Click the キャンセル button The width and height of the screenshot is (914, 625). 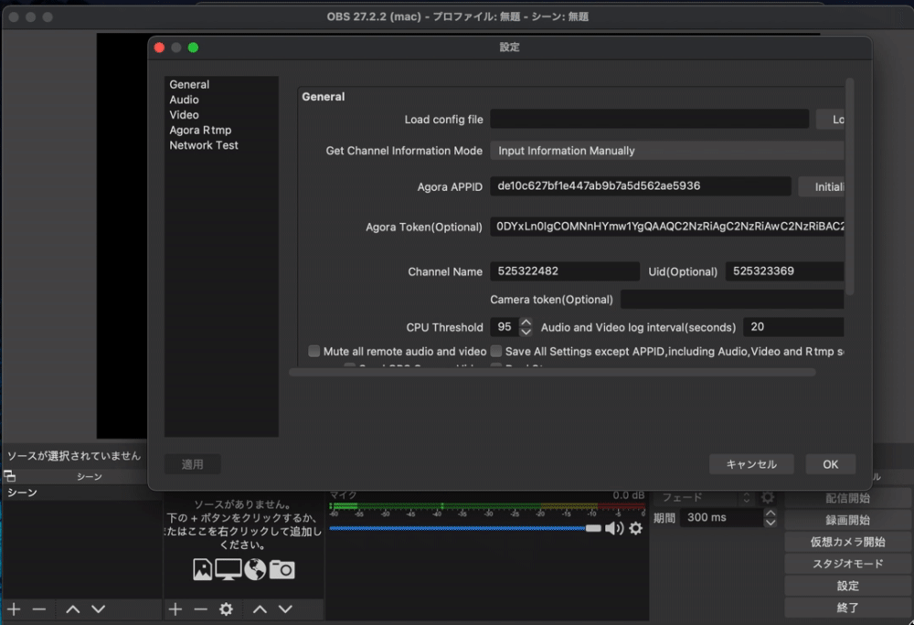click(751, 464)
